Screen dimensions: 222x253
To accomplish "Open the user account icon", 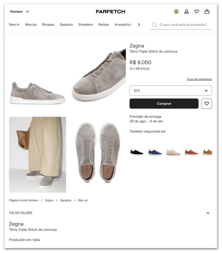I will (186, 12).
